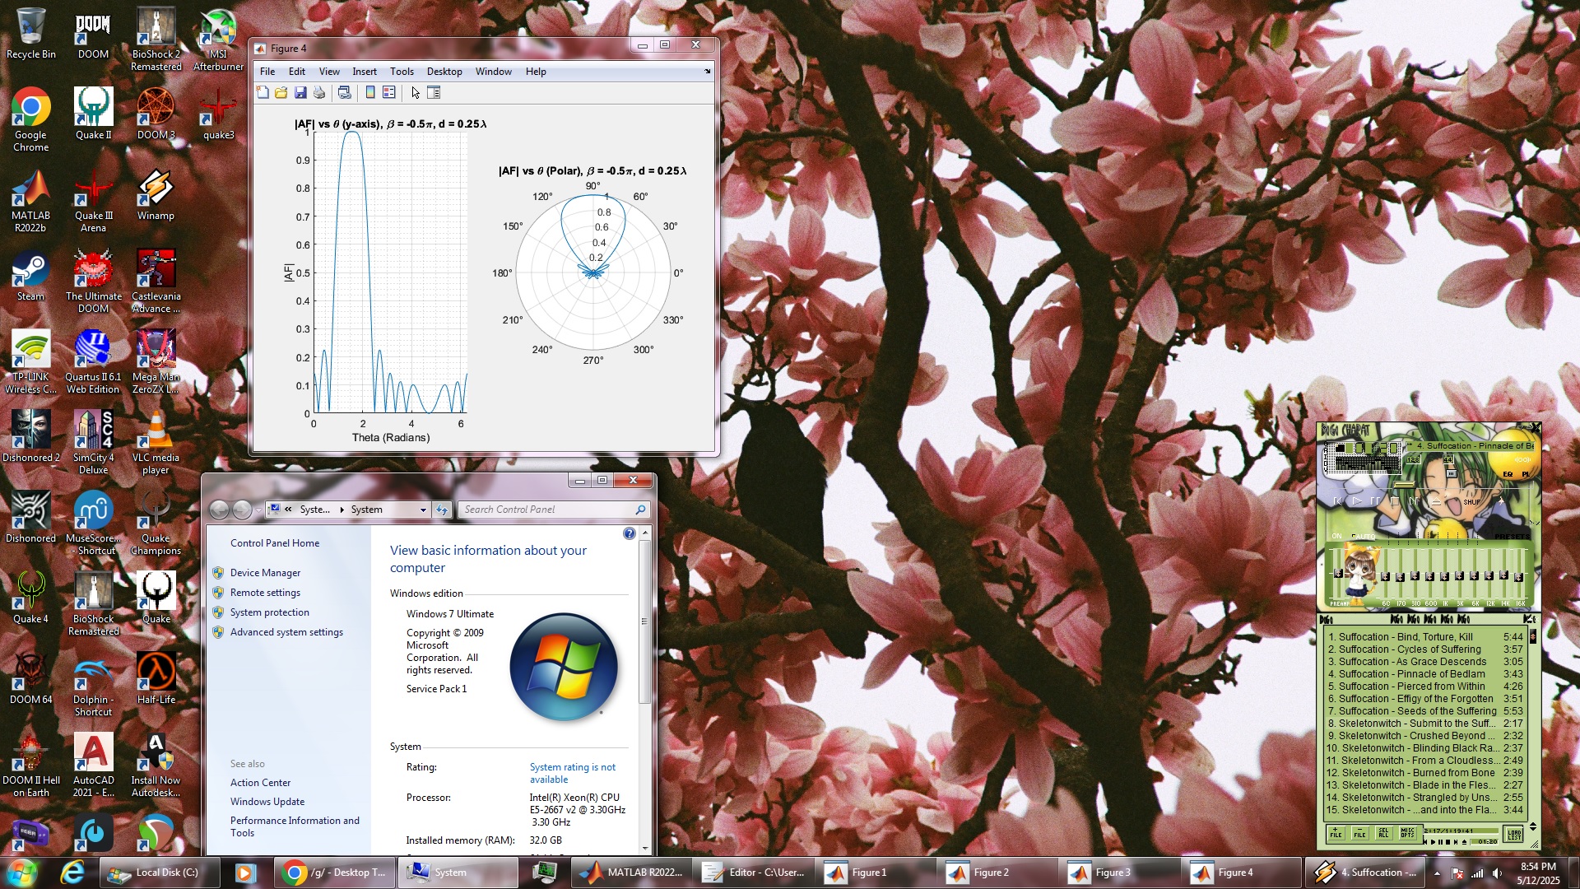This screenshot has width=1580, height=889.
Task: Open Remote settings link
Action: click(x=265, y=593)
